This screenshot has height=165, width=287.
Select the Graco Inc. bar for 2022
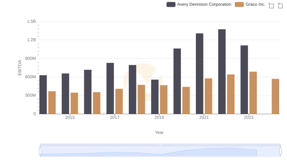tap(231, 94)
